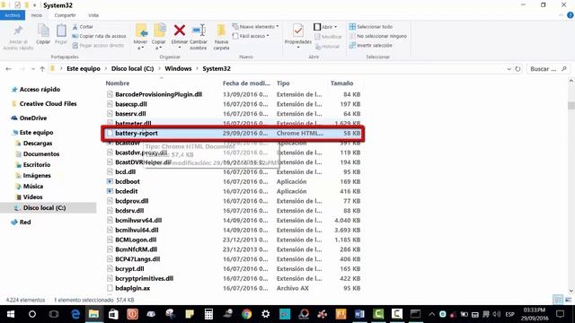Click No seleccionar ninguno
Screen dimensions: 575x323
click(378, 36)
